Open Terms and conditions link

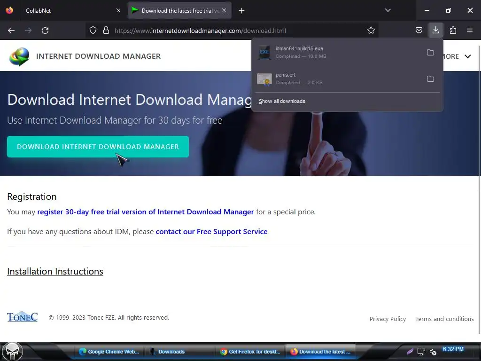pos(444,319)
